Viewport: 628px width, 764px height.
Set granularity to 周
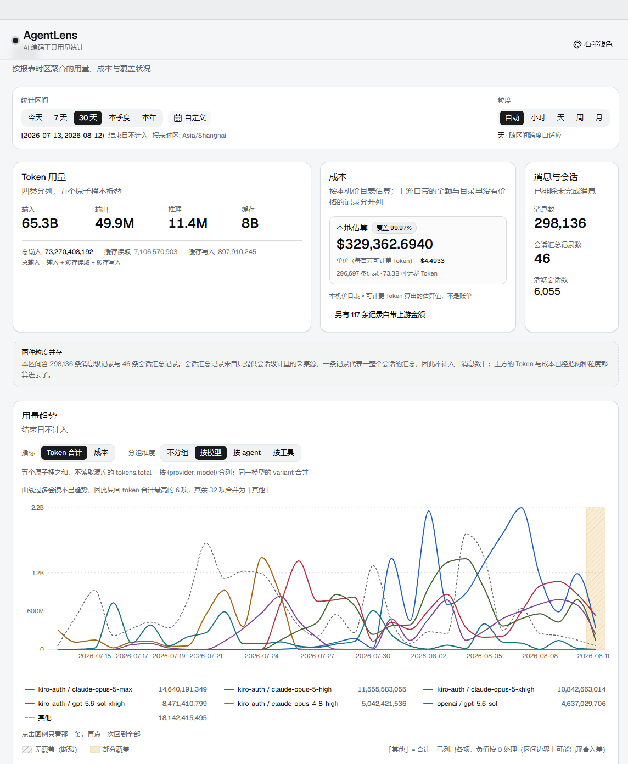(580, 117)
